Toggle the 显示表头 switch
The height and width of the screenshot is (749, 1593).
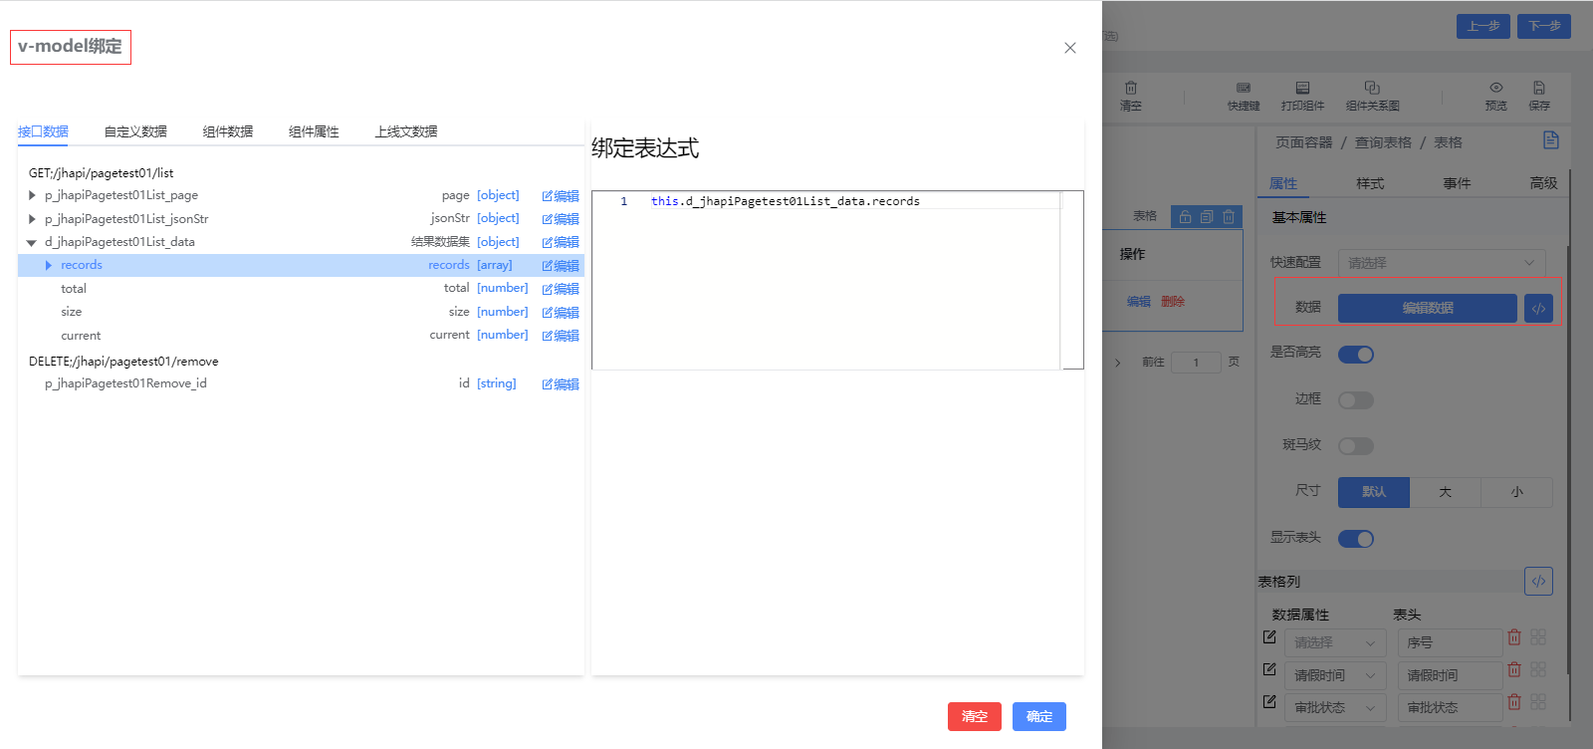1356,539
